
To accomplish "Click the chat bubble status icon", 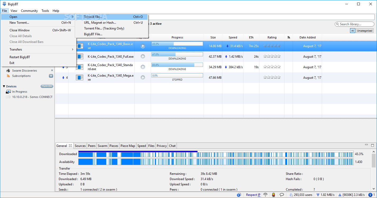I will (282, 195).
